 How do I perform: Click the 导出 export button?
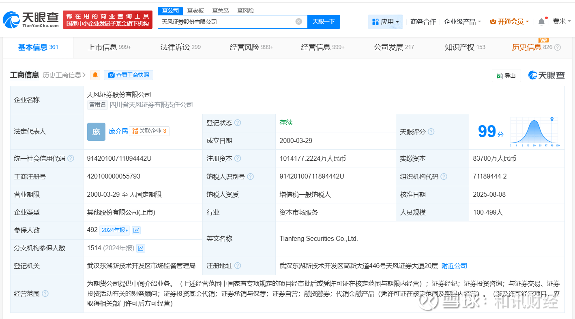click(506, 76)
